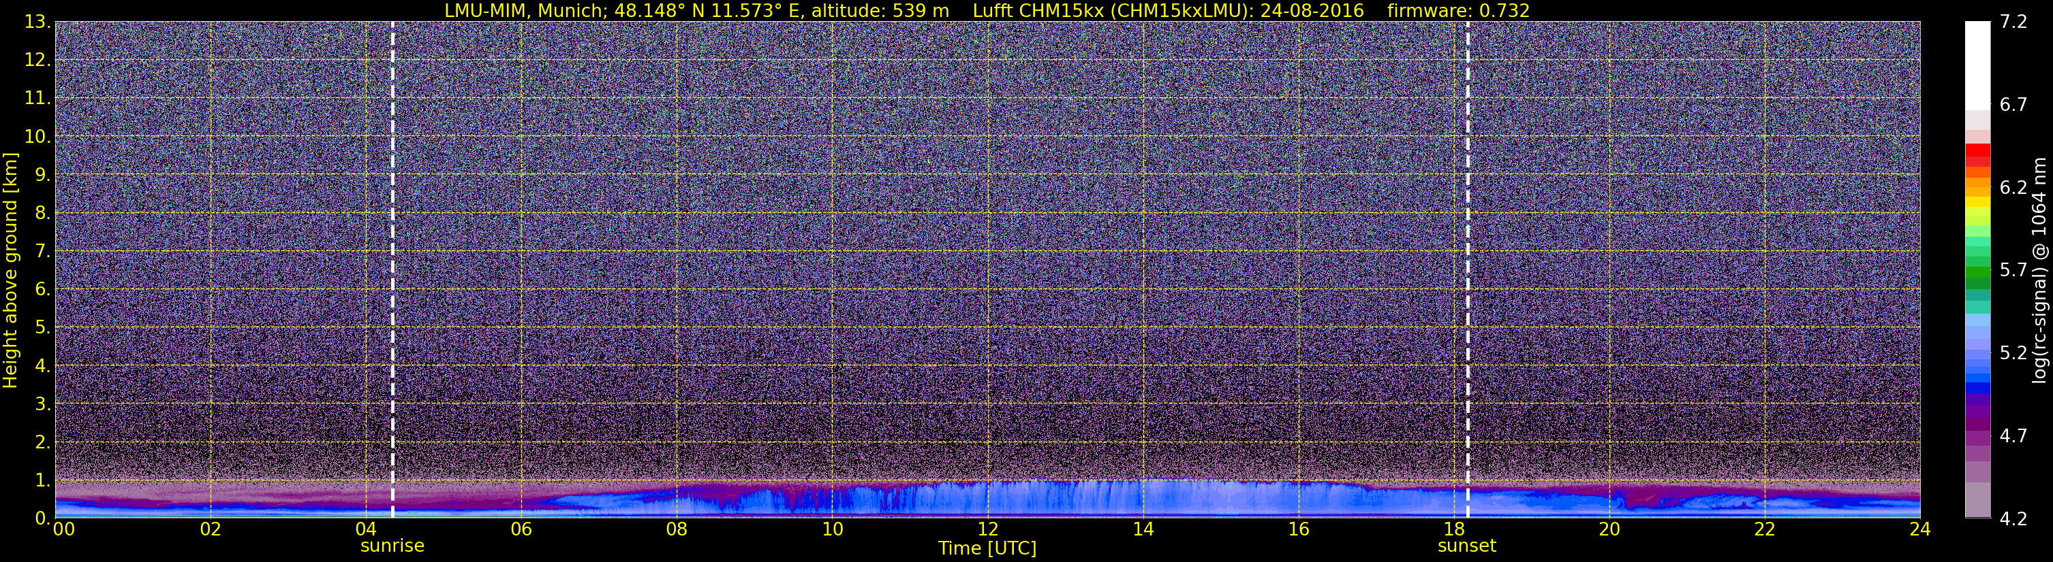The image size is (2053, 562).
Task: Click the 'sunrise' label below the axis
Action: (x=392, y=546)
